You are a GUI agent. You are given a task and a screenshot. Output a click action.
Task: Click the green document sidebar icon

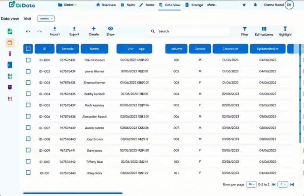tap(10, 31)
